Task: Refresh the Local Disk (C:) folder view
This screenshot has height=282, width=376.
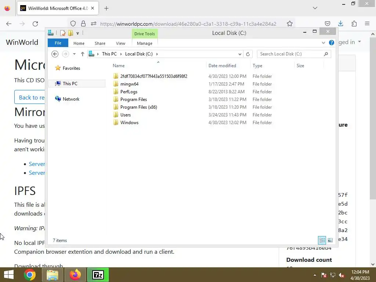Action: (x=248, y=54)
